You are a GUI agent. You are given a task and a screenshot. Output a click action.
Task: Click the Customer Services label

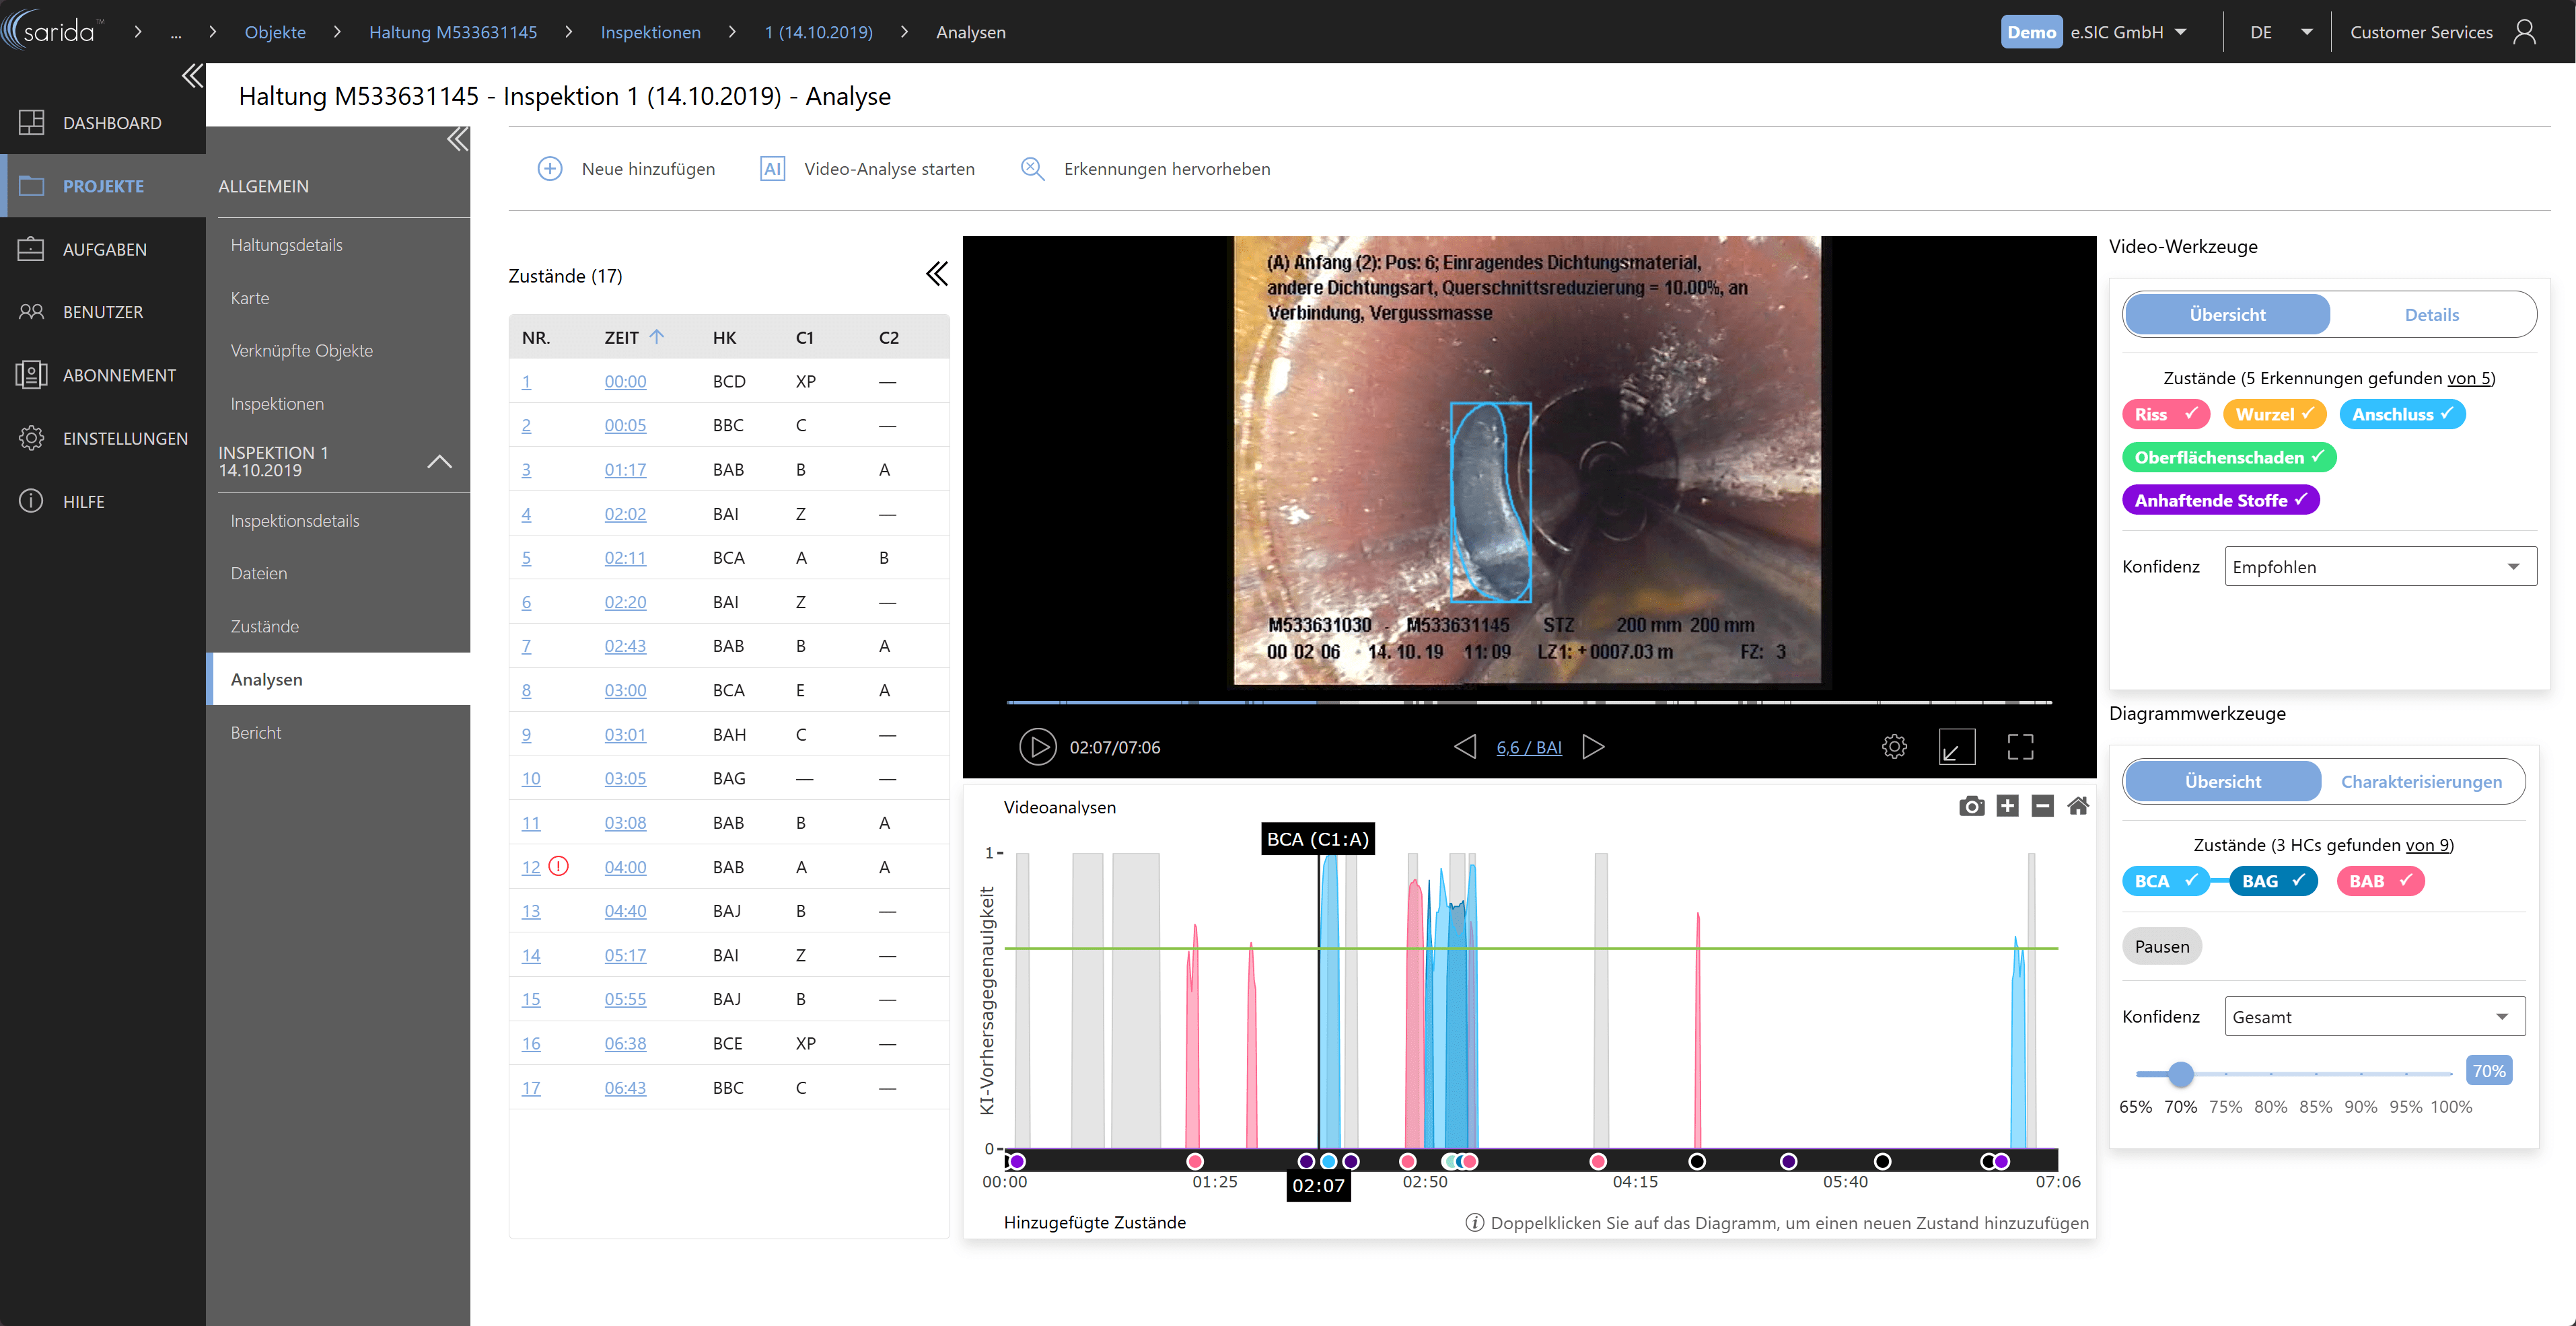[2421, 32]
